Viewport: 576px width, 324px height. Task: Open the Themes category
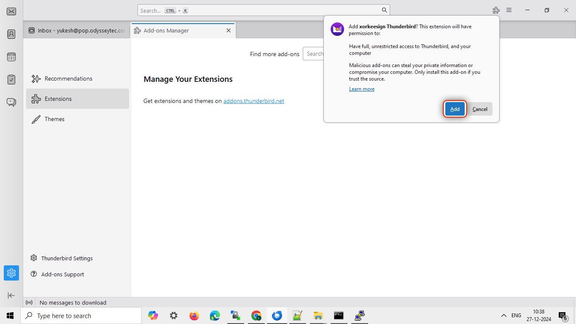78,119
